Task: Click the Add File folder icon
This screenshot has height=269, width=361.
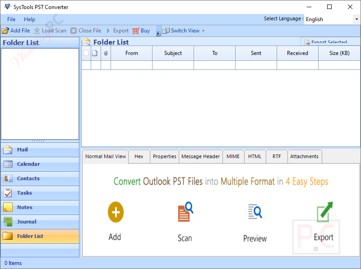Action: pyautogui.click(x=5, y=31)
